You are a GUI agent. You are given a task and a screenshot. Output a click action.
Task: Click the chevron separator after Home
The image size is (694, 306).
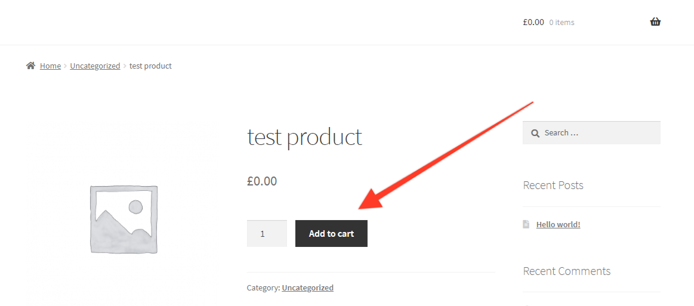[x=66, y=66]
